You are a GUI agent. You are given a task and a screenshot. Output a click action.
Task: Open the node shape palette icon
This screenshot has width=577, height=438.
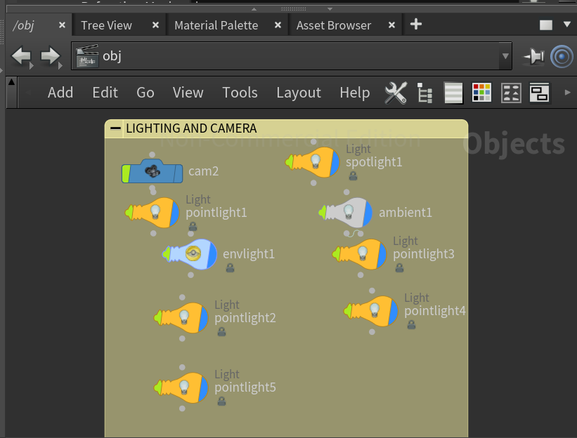[x=511, y=93]
